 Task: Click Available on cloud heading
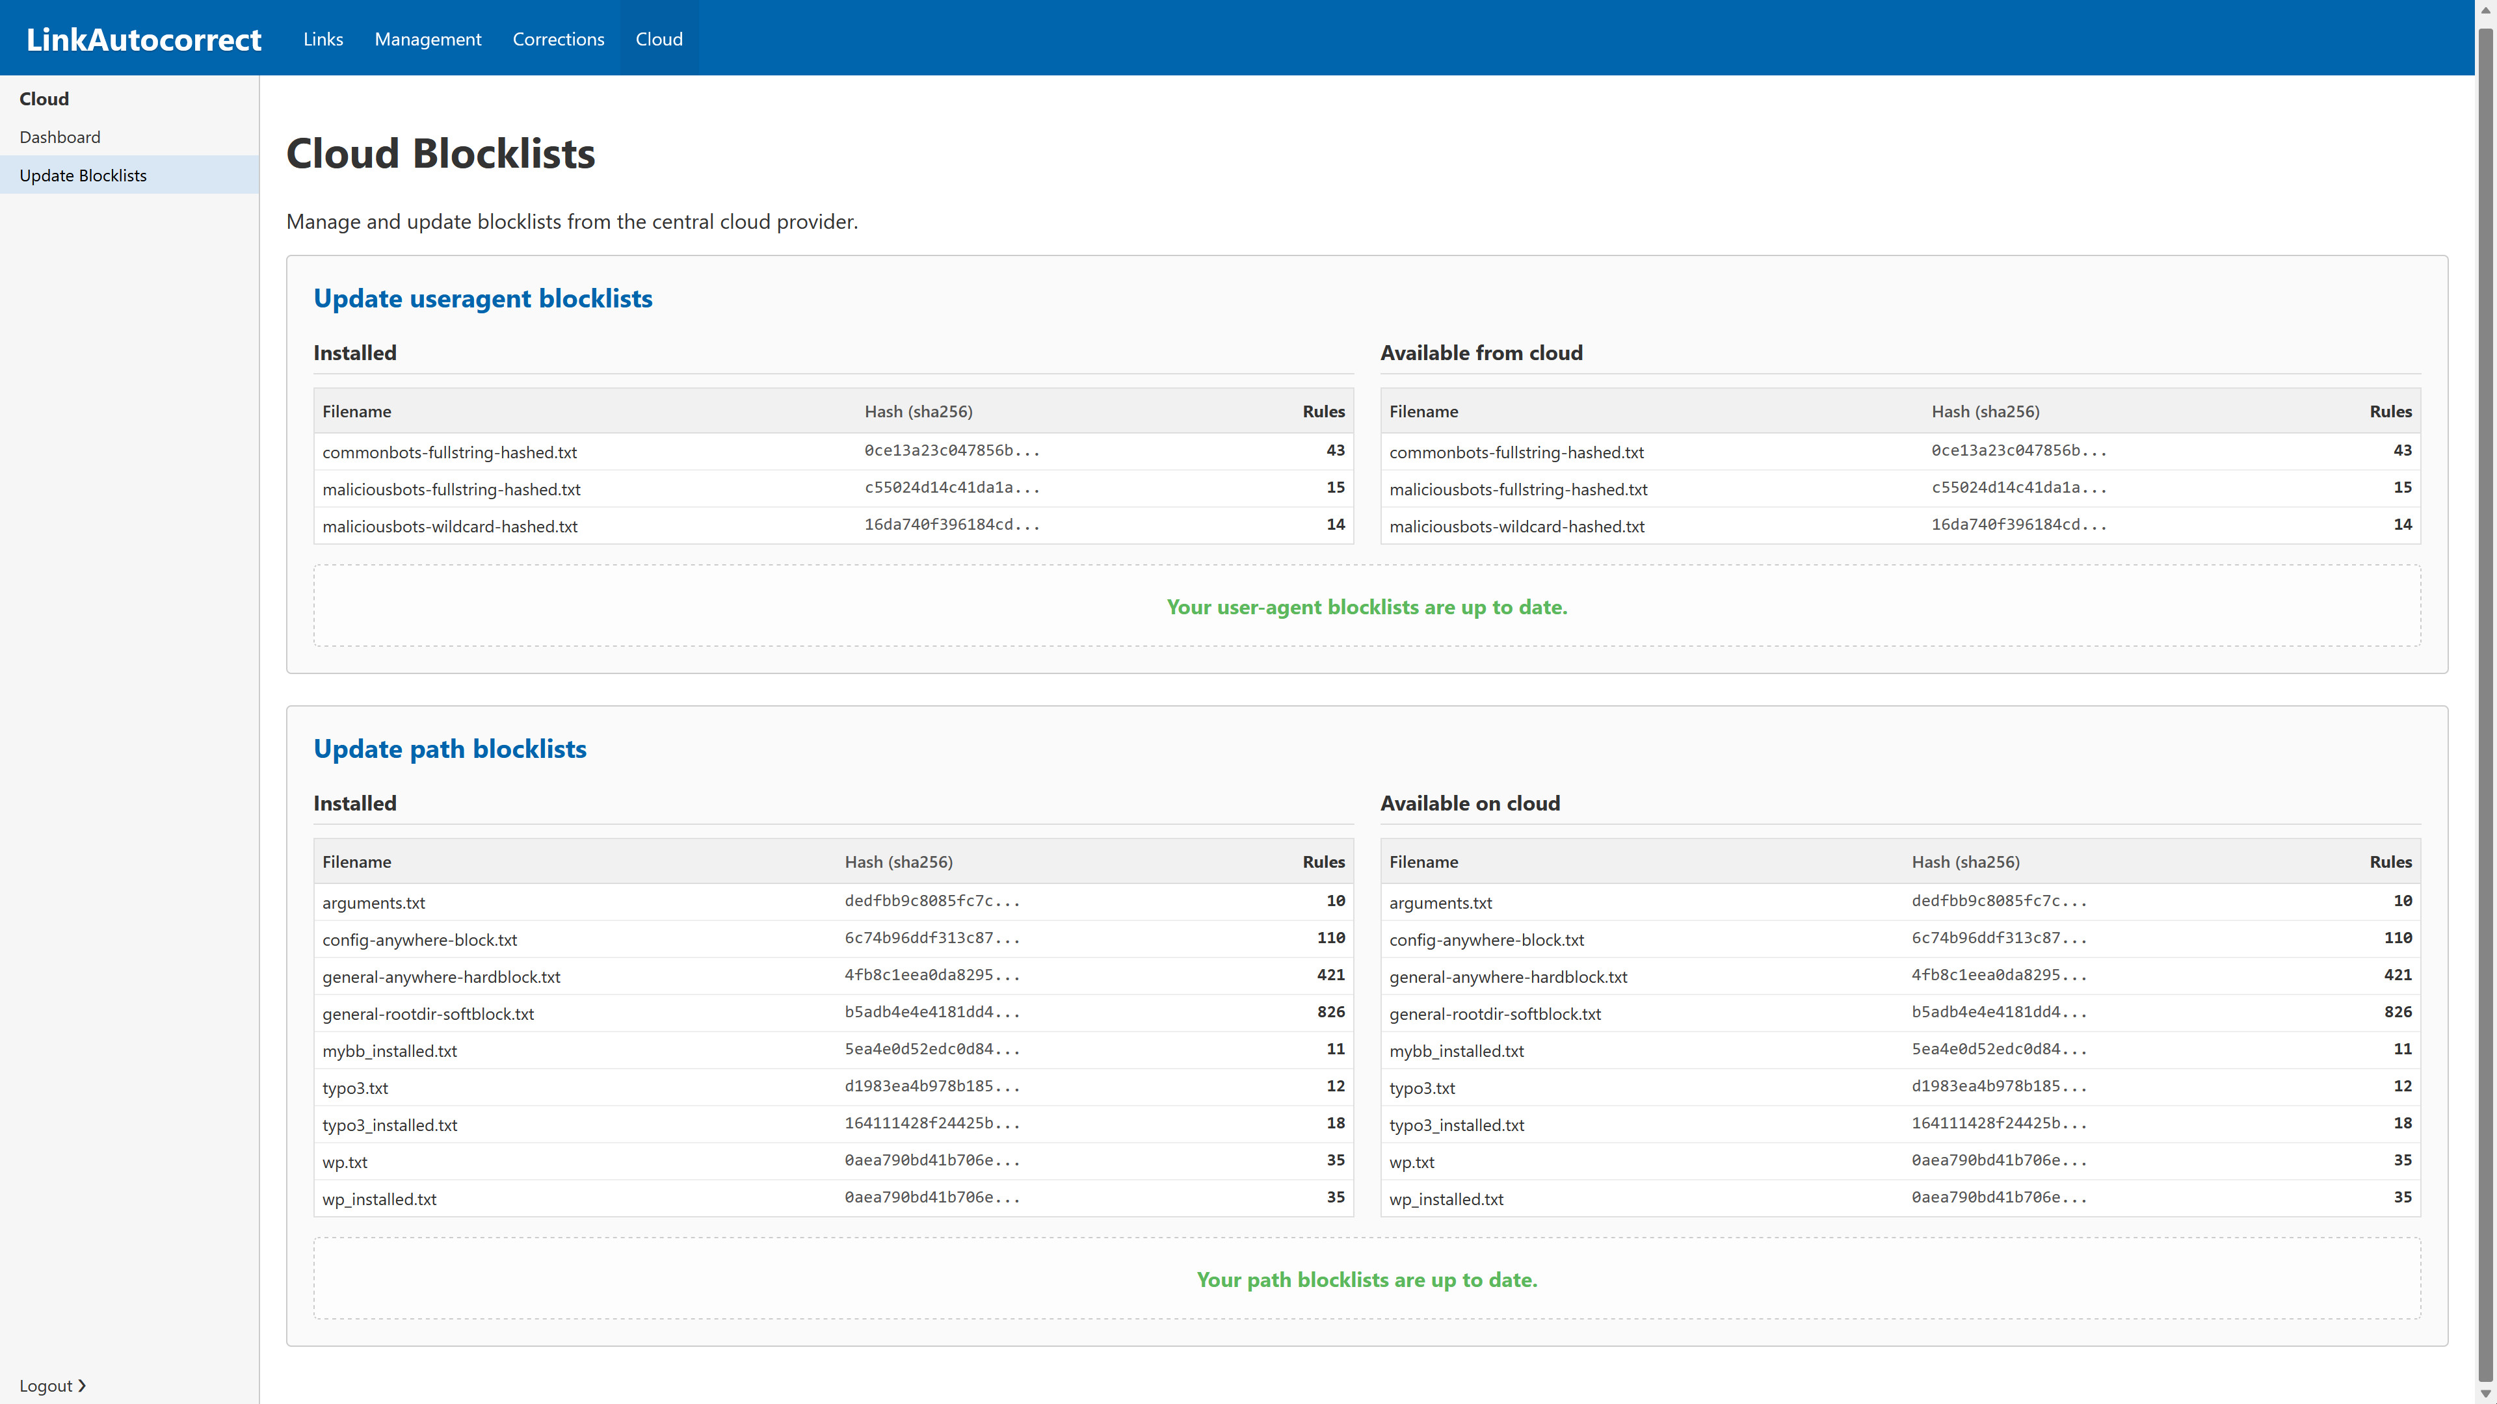pyautogui.click(x=1470, y=803)
